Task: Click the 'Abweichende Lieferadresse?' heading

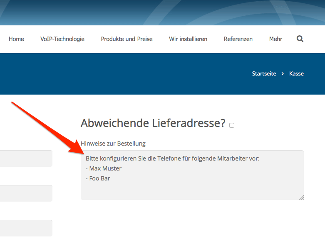Action: (153, 123)
